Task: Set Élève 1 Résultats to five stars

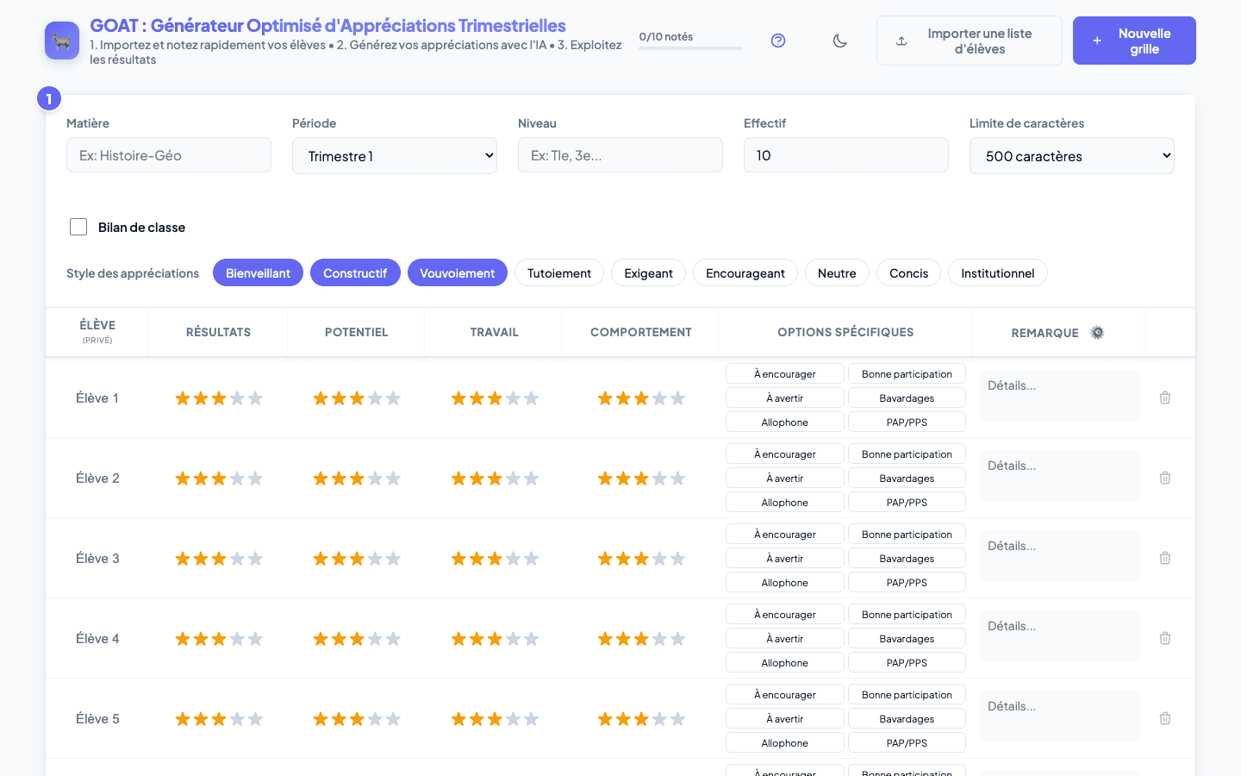Action: (x=255, y=398)
